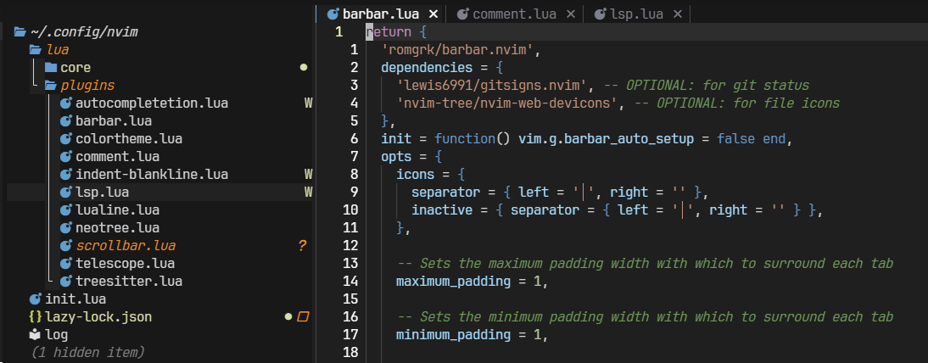Click the Lua icon on lsp.lua tab
Viewport: 928px width, 363px height.
coord(601,14)
